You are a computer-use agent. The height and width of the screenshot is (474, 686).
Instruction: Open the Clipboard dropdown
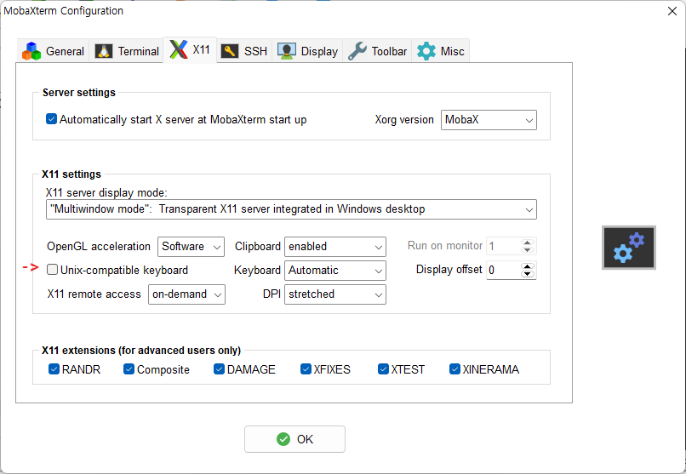[x=335, y=247]
